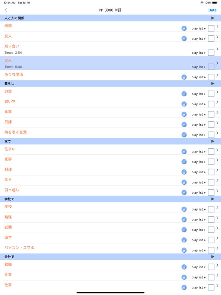The height and width of the screenshot is (295, 221).
Task: Download audio for 色々な関係
Action: click(x=184, y=77)
